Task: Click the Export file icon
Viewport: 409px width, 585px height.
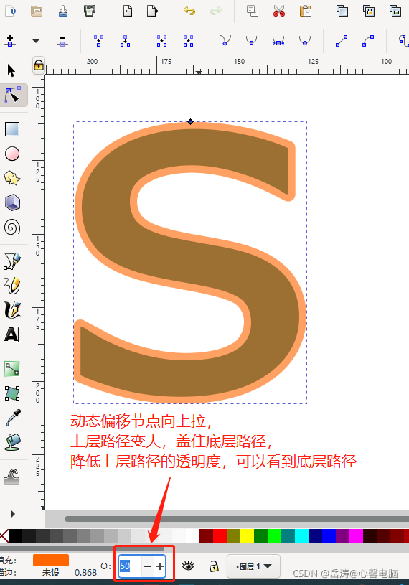Action: 153,11
